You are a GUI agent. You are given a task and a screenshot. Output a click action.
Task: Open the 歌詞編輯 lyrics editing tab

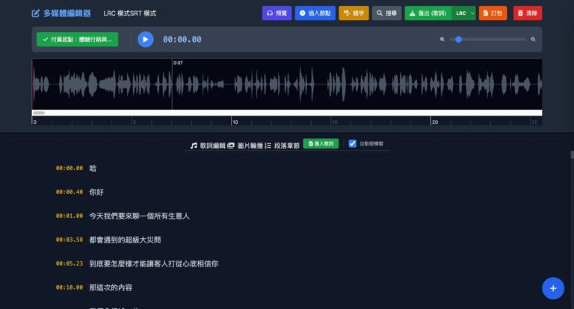pos(208,146)
